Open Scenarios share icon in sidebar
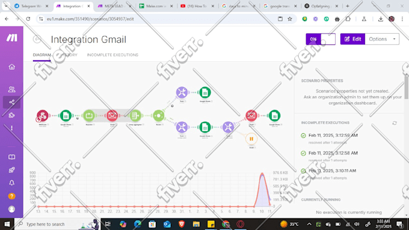This screenshot has width=409, height=230. [x=12, y=102]
